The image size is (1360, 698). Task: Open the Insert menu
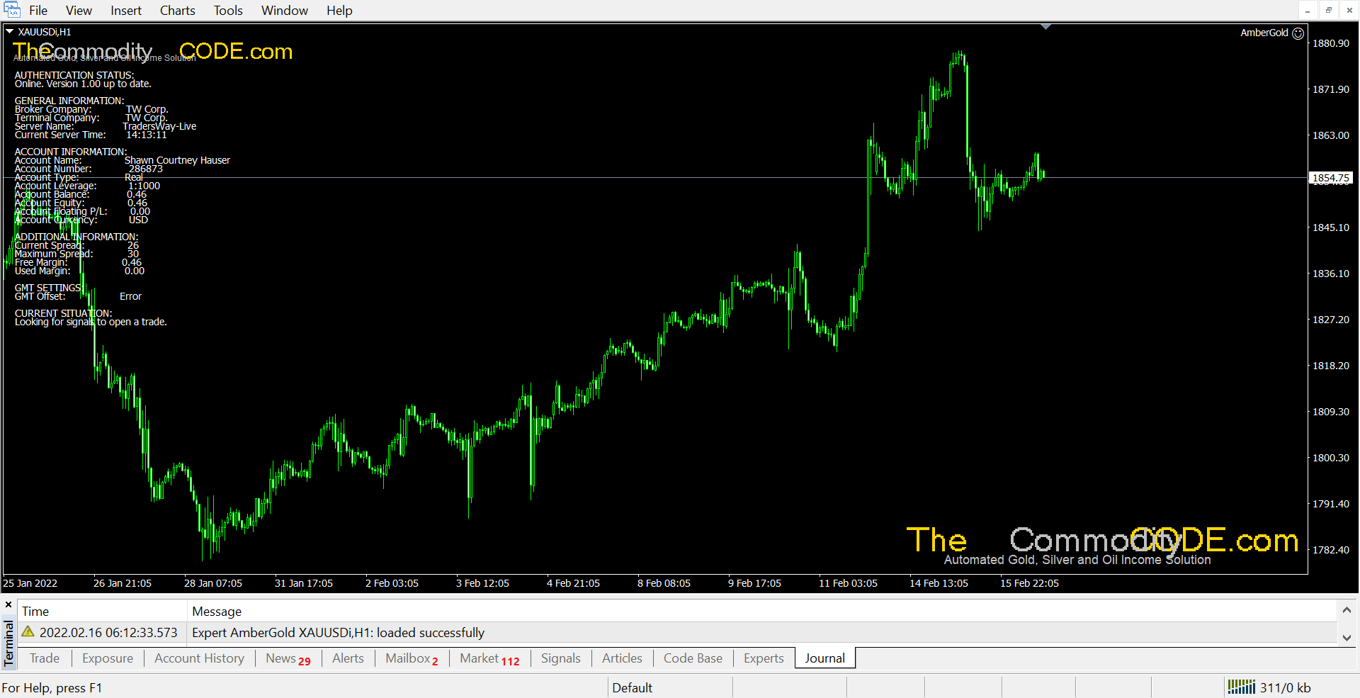tap(126, 11)
